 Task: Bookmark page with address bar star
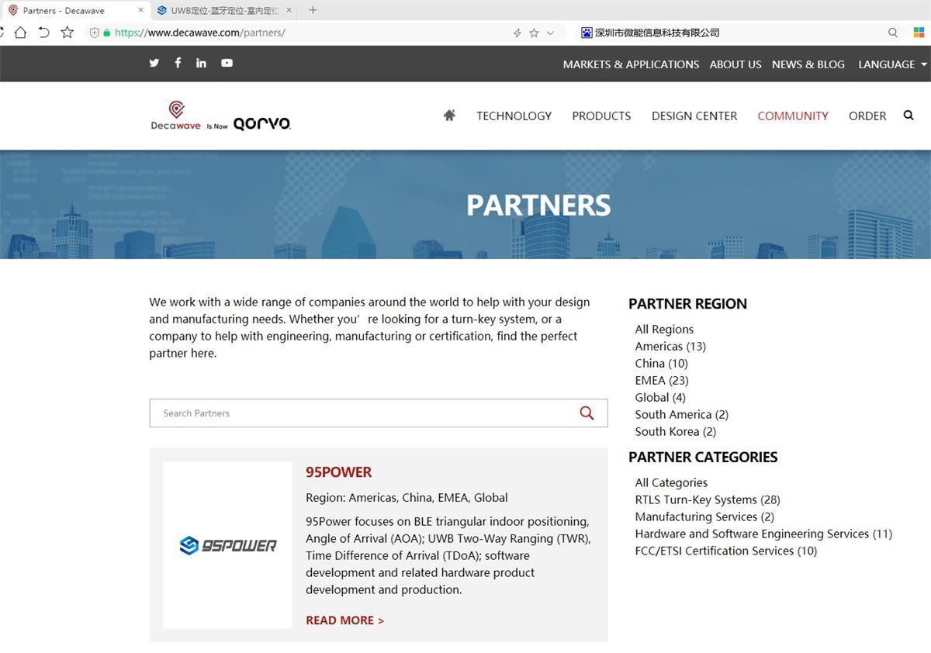534,33
